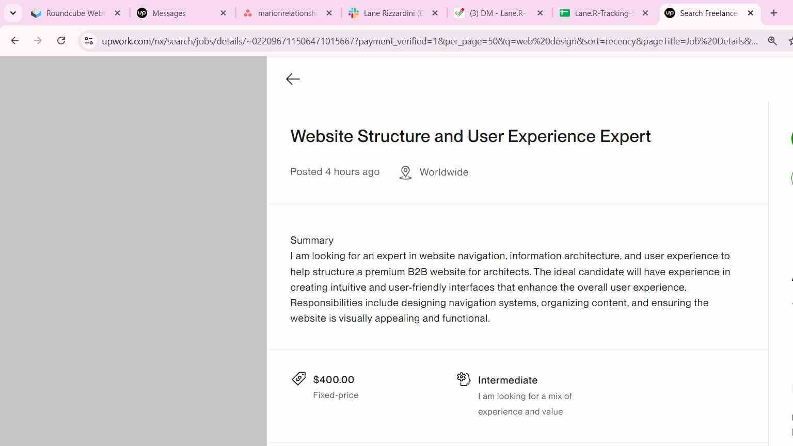Switch to the Lane Rizzardini Slack tab
Viewport: 793px width, 446px height.
pos(386,13)
